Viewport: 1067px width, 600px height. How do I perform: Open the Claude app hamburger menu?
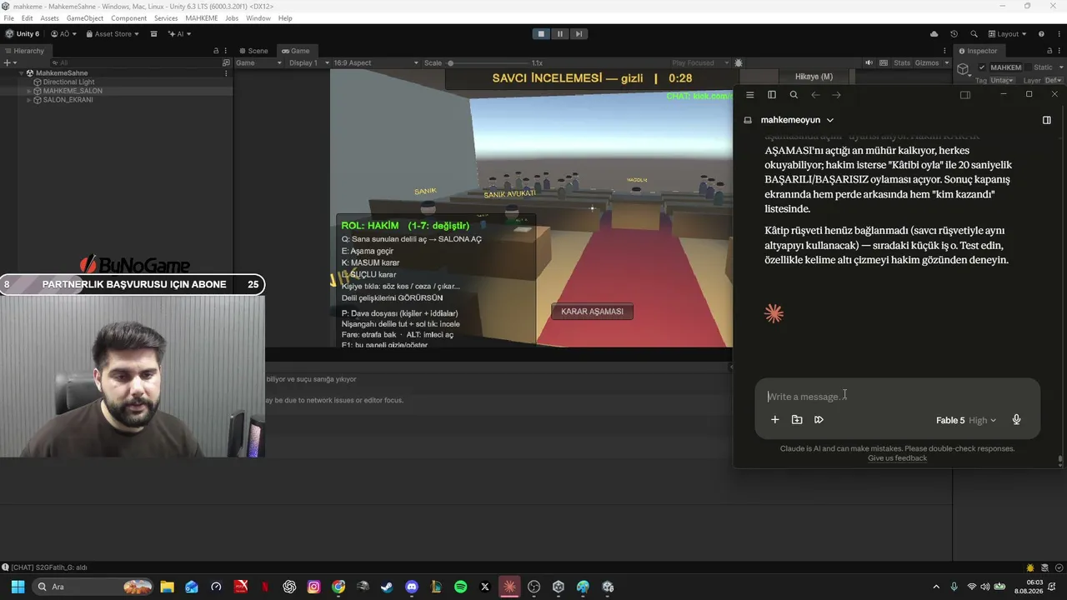pos(749,95)
